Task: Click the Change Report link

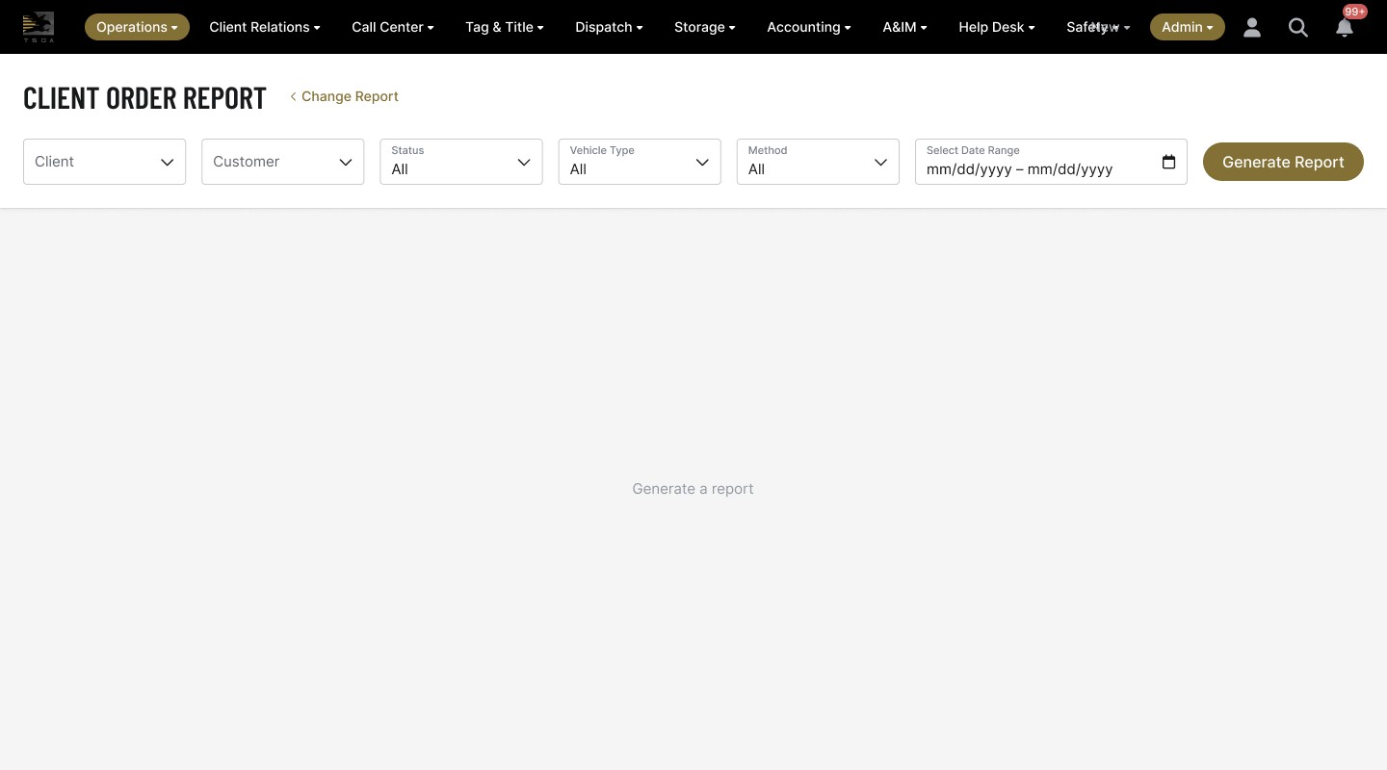Action: click(345, 96)
